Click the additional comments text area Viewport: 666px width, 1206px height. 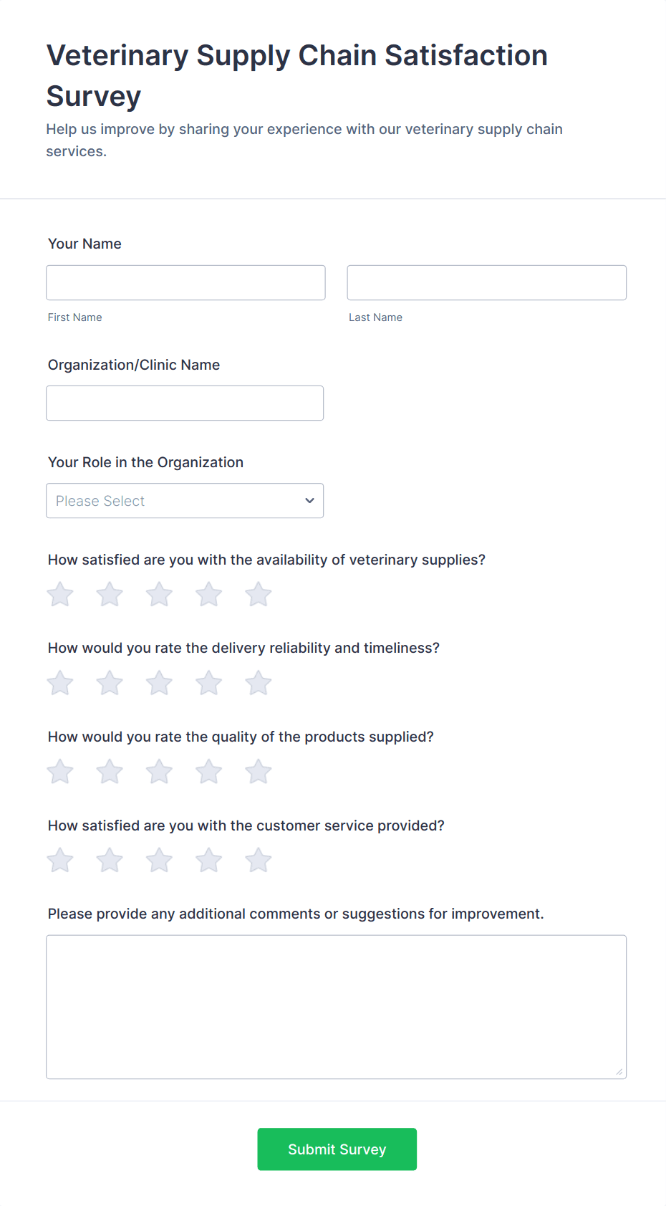(336, 1007)
